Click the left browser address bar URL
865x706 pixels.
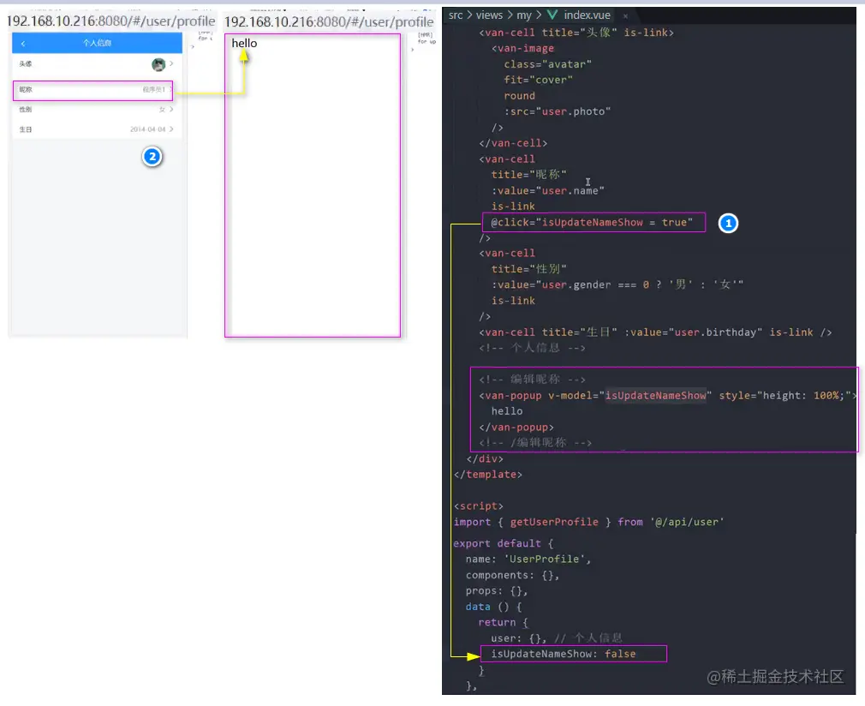[110, 21]
